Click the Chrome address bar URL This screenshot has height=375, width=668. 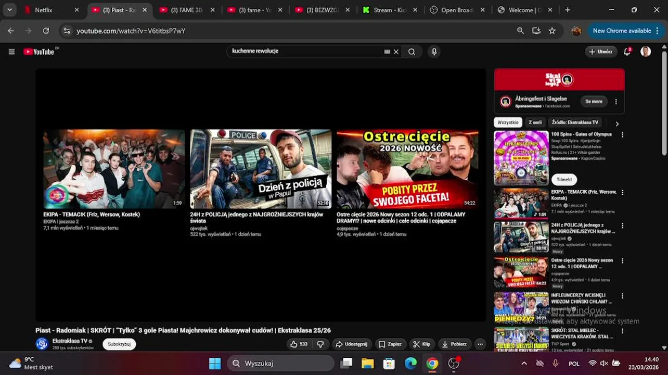click(131, 31)
